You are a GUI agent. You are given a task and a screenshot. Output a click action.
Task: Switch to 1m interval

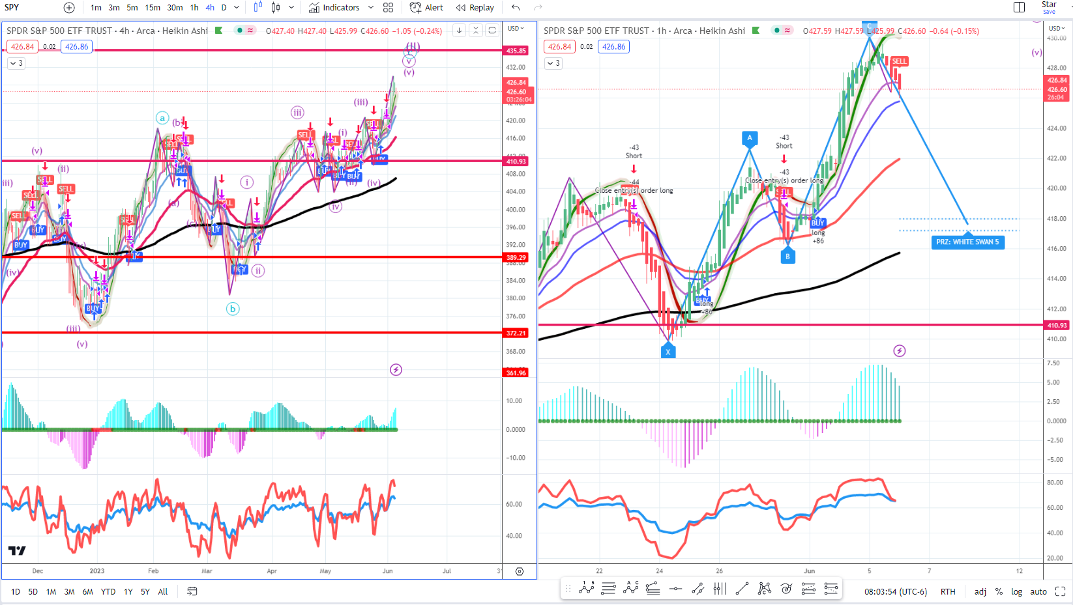pyautogui.click(x=96, y=8)
